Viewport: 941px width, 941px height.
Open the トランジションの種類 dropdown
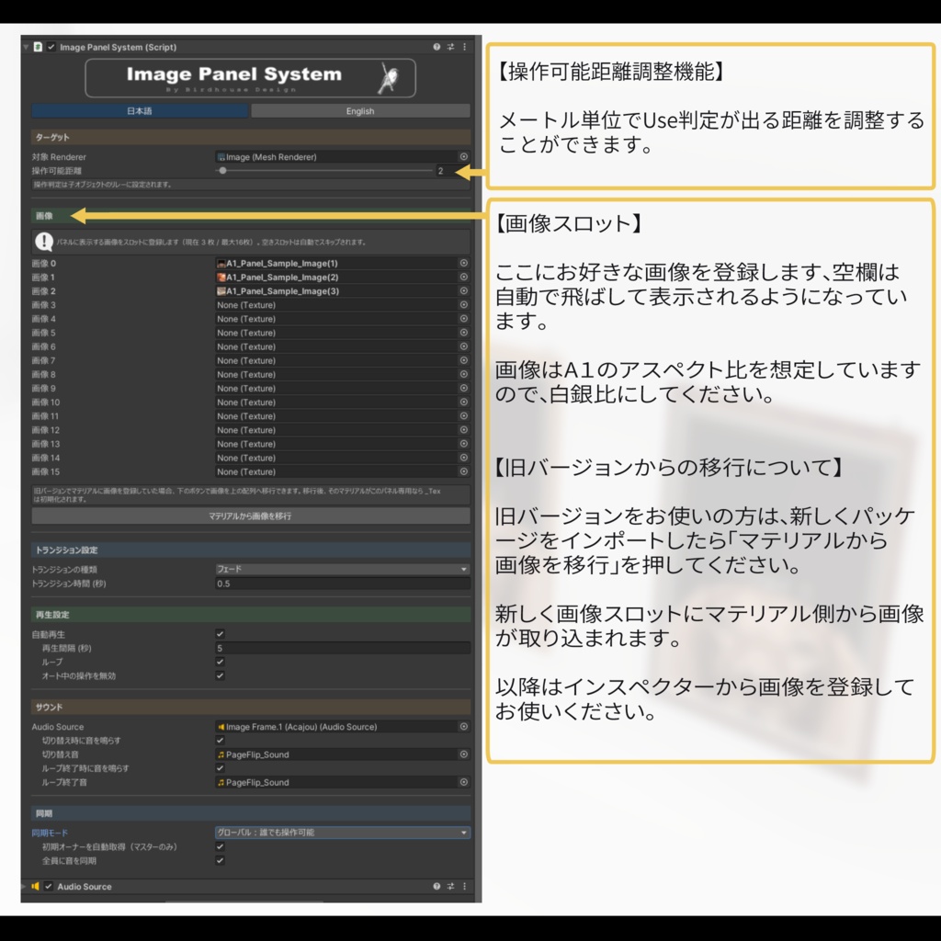(x=343, y=569)
